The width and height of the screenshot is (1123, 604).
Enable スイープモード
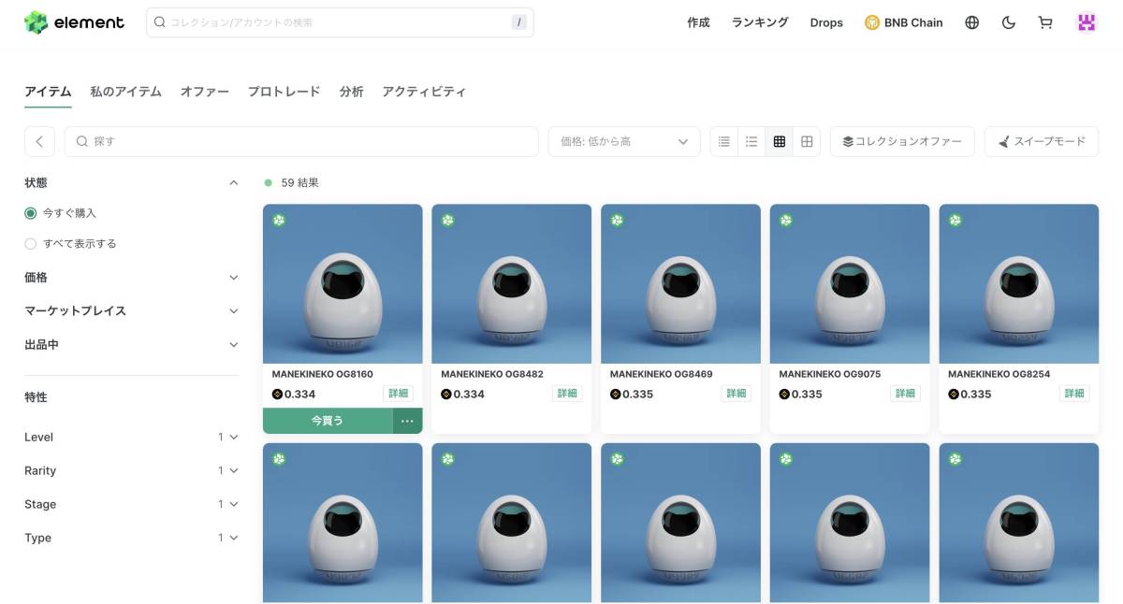point(1041,140)
